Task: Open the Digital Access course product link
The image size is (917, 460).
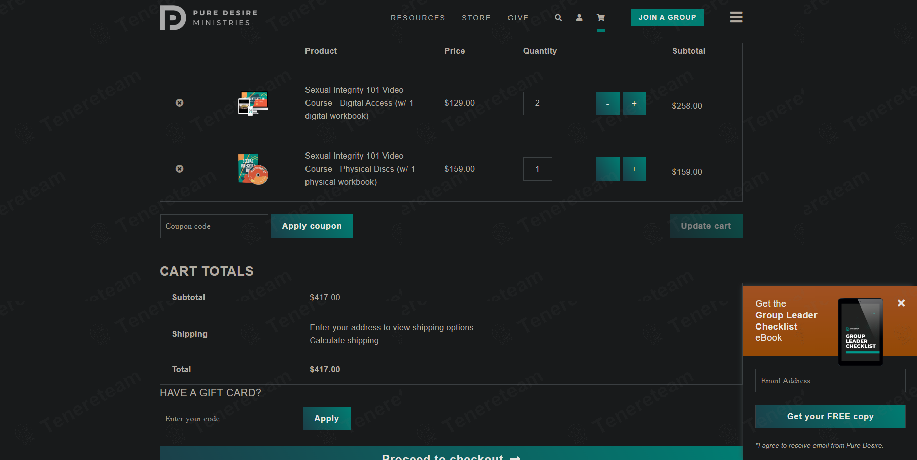Action: [359, 103]
